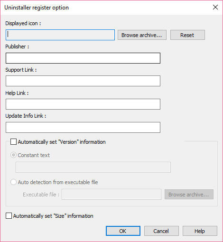
Task: Focus the Update Info Link field
Action: click(83, 127)
